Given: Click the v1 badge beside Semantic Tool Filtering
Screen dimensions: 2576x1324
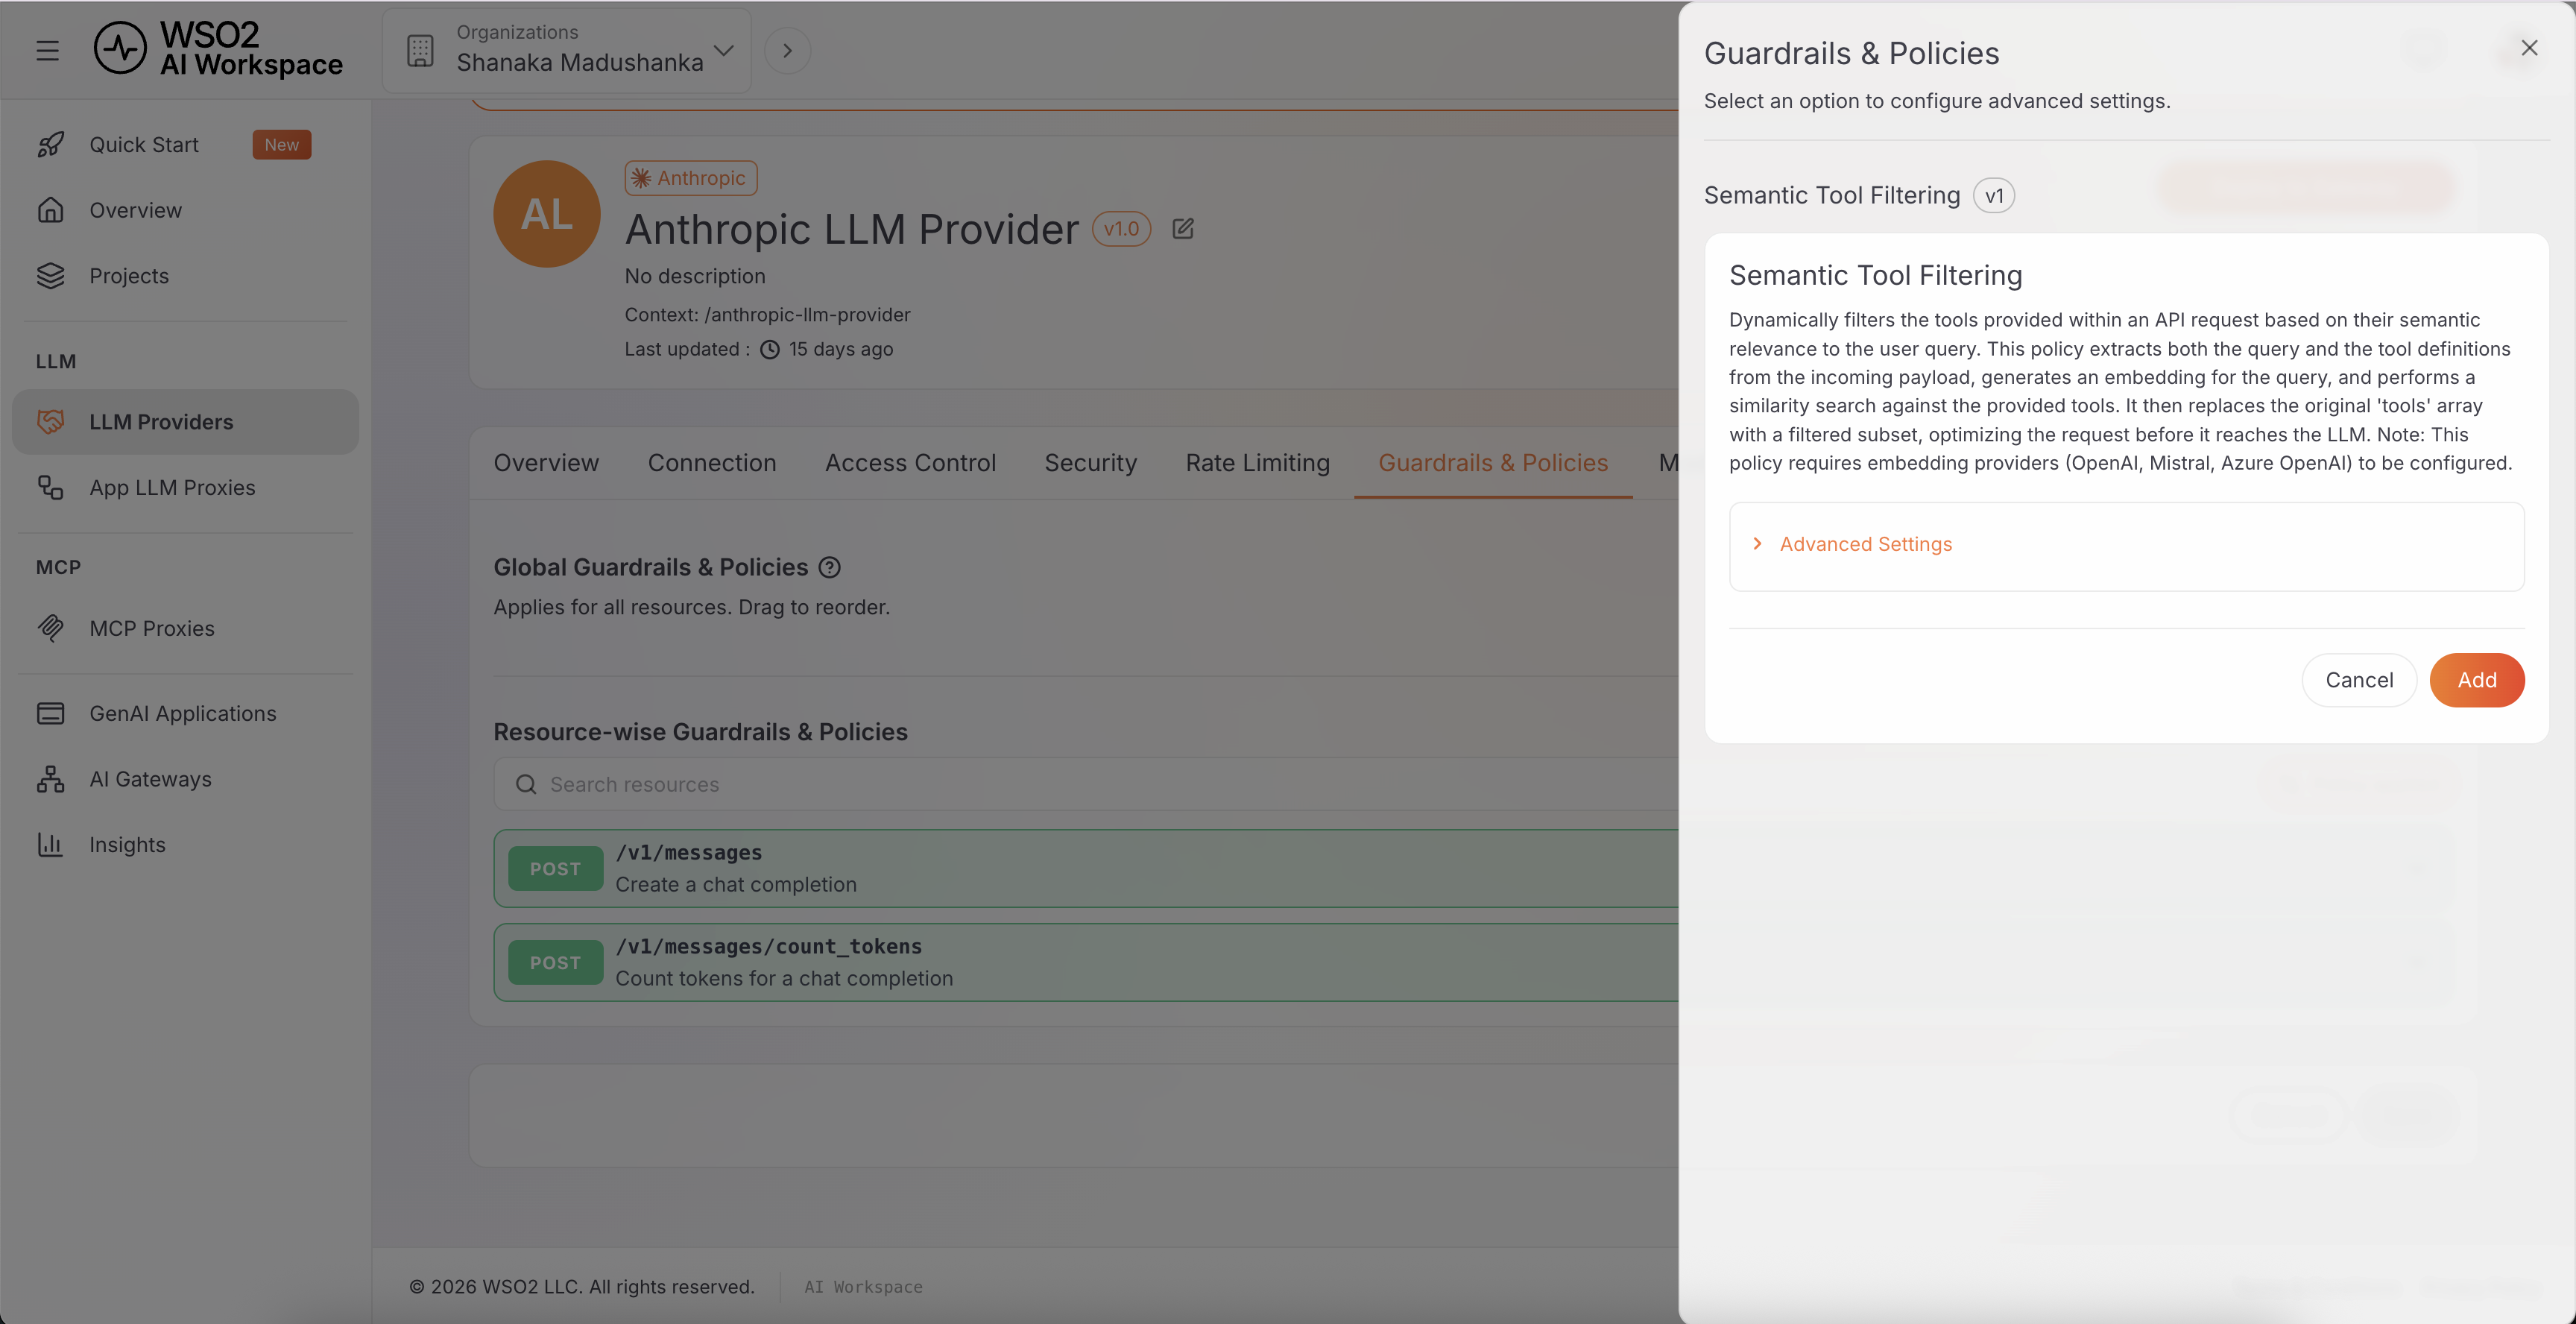Looking at the screenshot, I should click(1993, 195).
